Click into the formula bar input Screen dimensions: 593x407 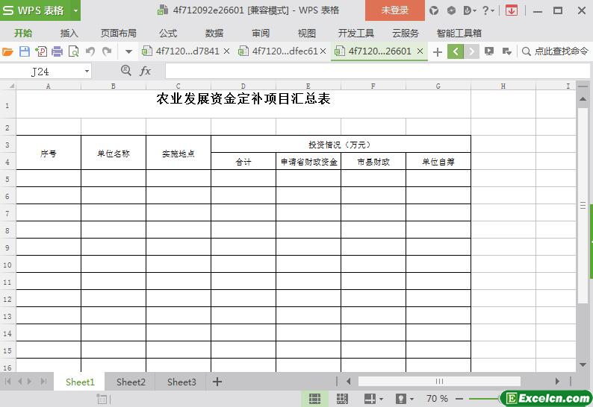pos(377,71)
